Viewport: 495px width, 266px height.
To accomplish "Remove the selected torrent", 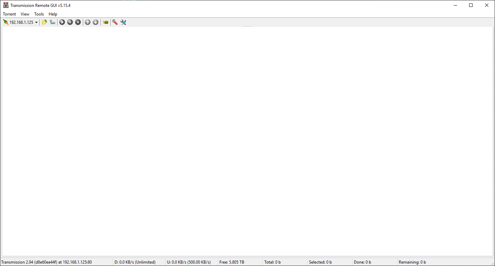I will [x=78, y=22].
